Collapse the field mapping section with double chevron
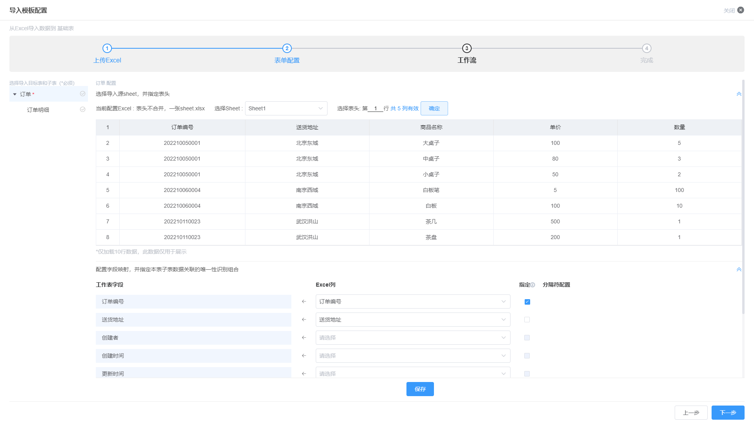Image resolution: width=754 pixels, height=424 pixels. coord(739,269)
